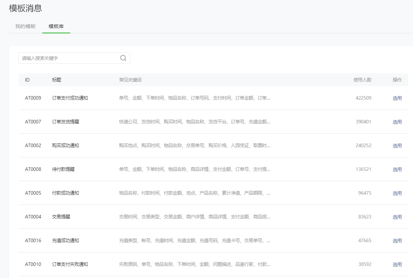Image resolution: width=413 pixels, height=278 pixels.
Task: Click the 订单发货提醒 title text
Action: [66, 122]
